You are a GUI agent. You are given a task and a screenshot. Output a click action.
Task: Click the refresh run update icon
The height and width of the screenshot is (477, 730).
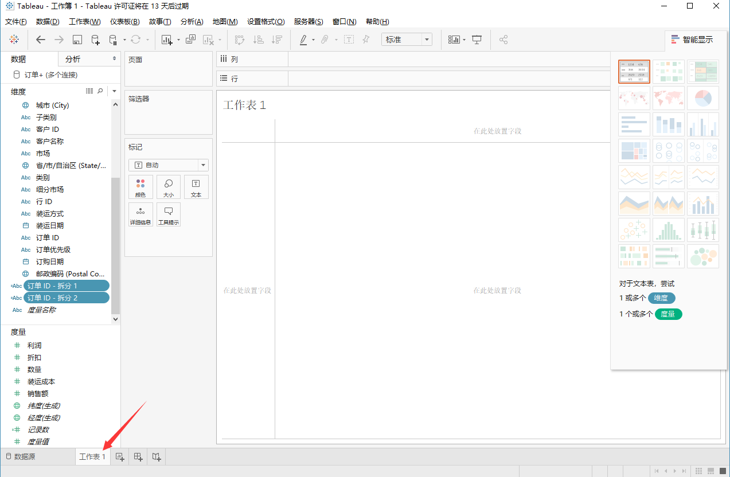[x=135, y=40]
